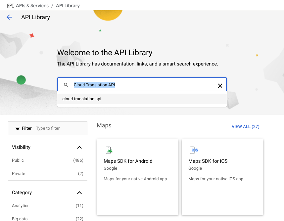Click Google under Maps SDK for Android
This screenshot has height=221, width=284.
[110, 168]
